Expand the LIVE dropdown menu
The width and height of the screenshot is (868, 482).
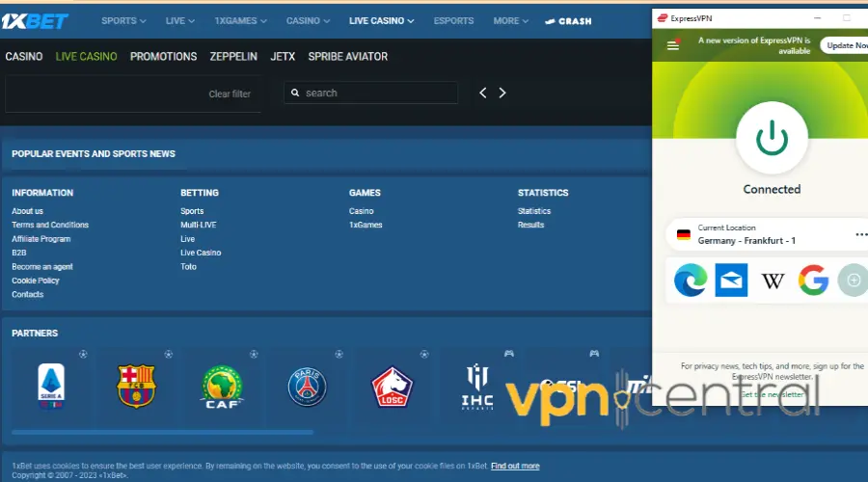pos(180,21)
